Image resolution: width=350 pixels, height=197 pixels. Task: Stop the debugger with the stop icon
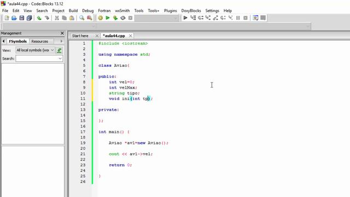point(246,18)
